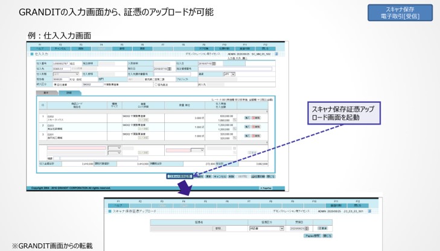440x251 pixels.
Task: Click F12 閉じる in the upload window
Action: click(x=358, y=205)
